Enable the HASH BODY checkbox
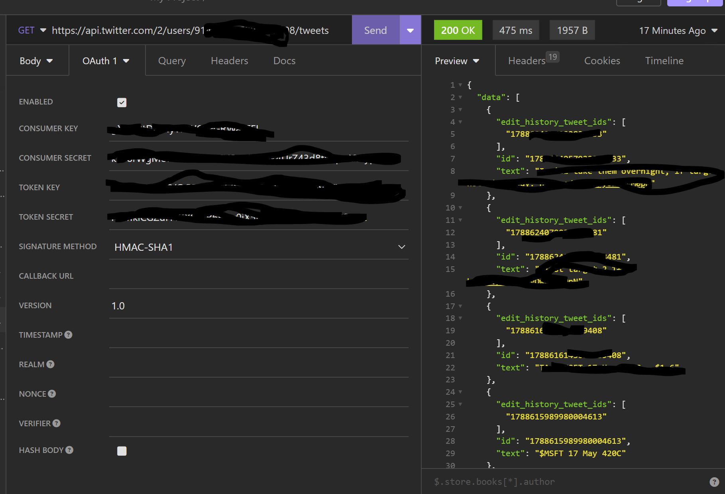 pos(122,451)
